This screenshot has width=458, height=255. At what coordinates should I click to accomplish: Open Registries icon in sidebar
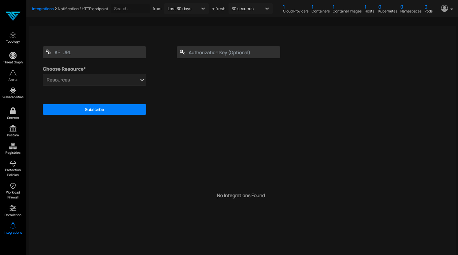[13, 146]
